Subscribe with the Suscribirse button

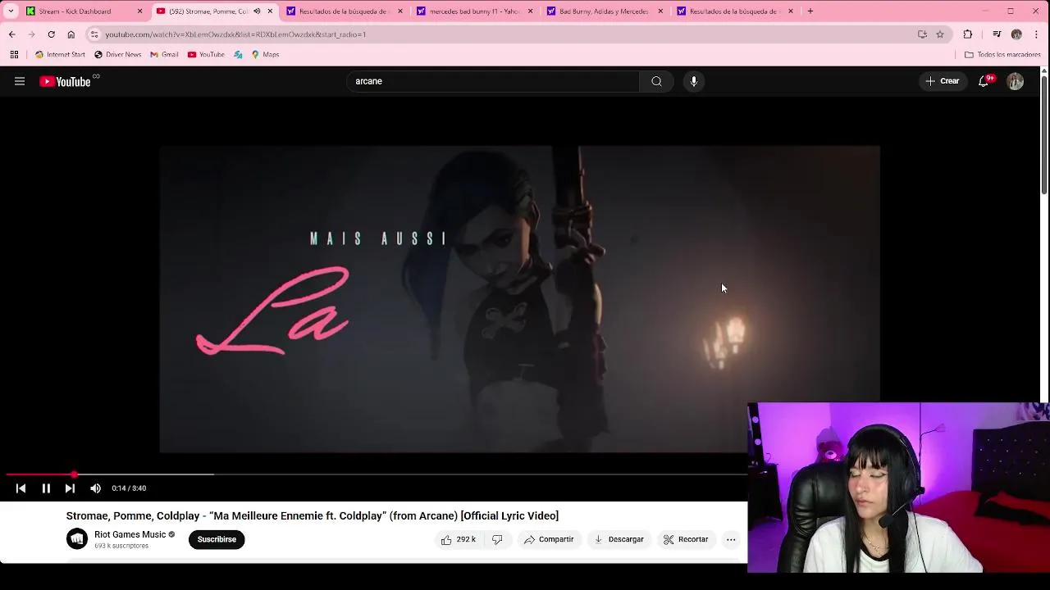[217, 539]
